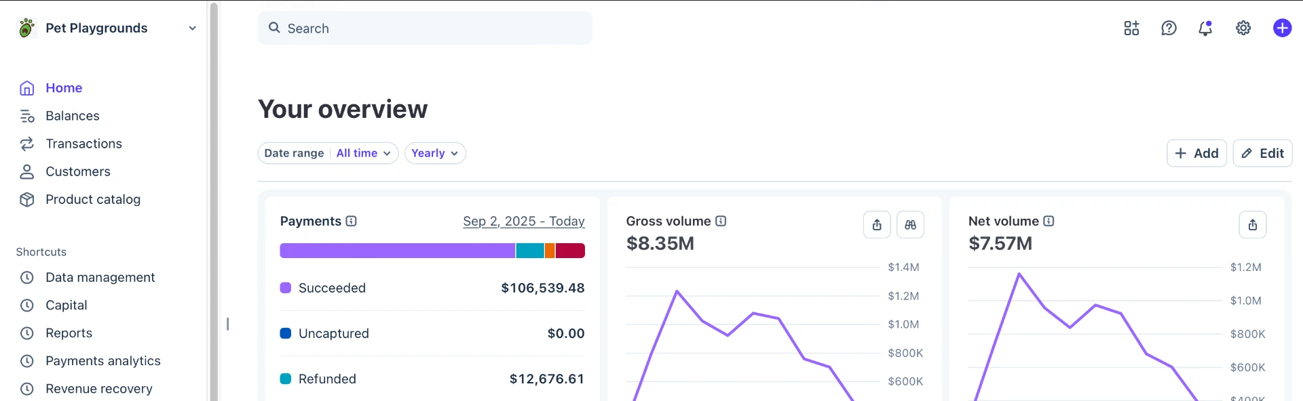Open Customers in the sidebar
The width and height of the screenshot is (1303, 401).
point(78,171)
